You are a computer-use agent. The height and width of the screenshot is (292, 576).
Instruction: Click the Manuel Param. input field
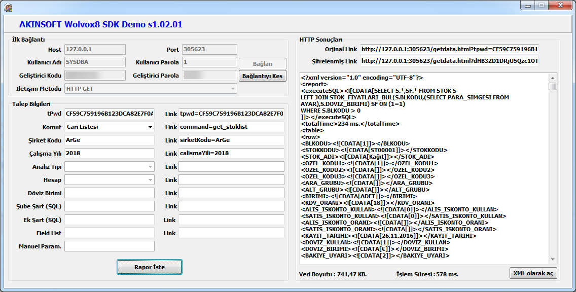coord(110,246)
